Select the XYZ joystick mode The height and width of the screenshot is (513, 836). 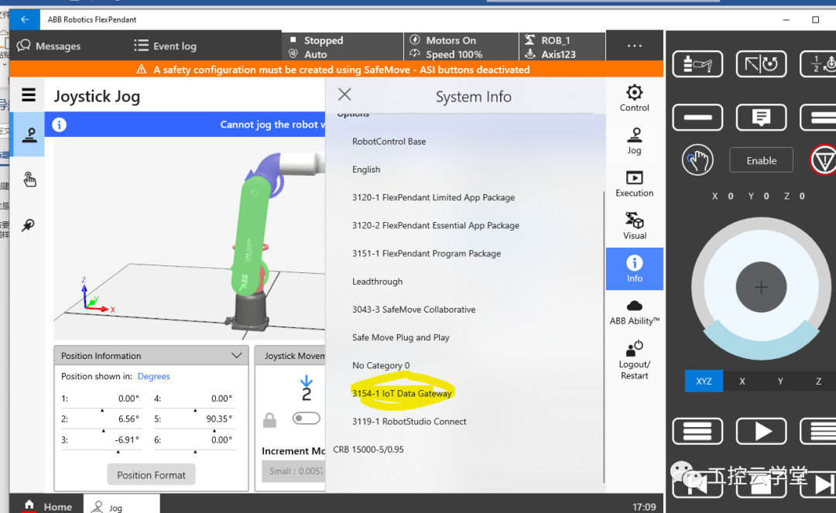704,381
